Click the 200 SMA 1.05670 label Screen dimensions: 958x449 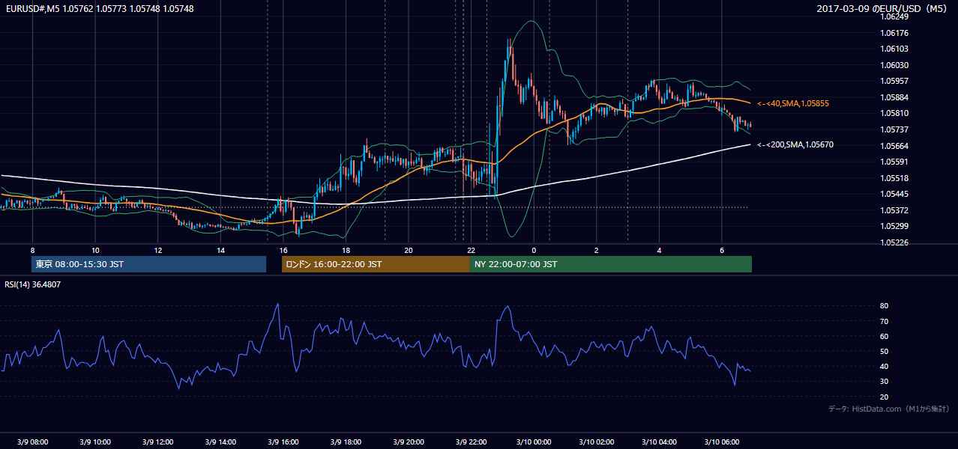click(x=795, y=145)
